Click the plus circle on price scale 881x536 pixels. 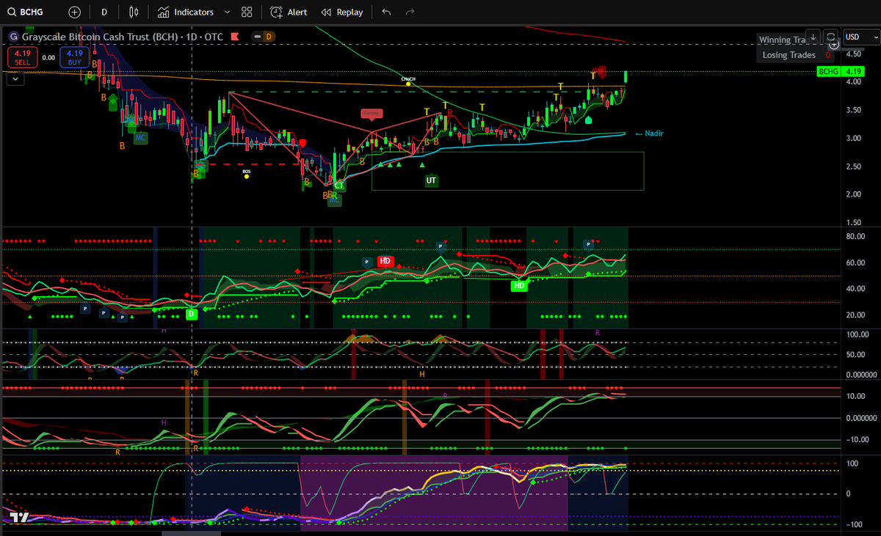coord(834,45)
